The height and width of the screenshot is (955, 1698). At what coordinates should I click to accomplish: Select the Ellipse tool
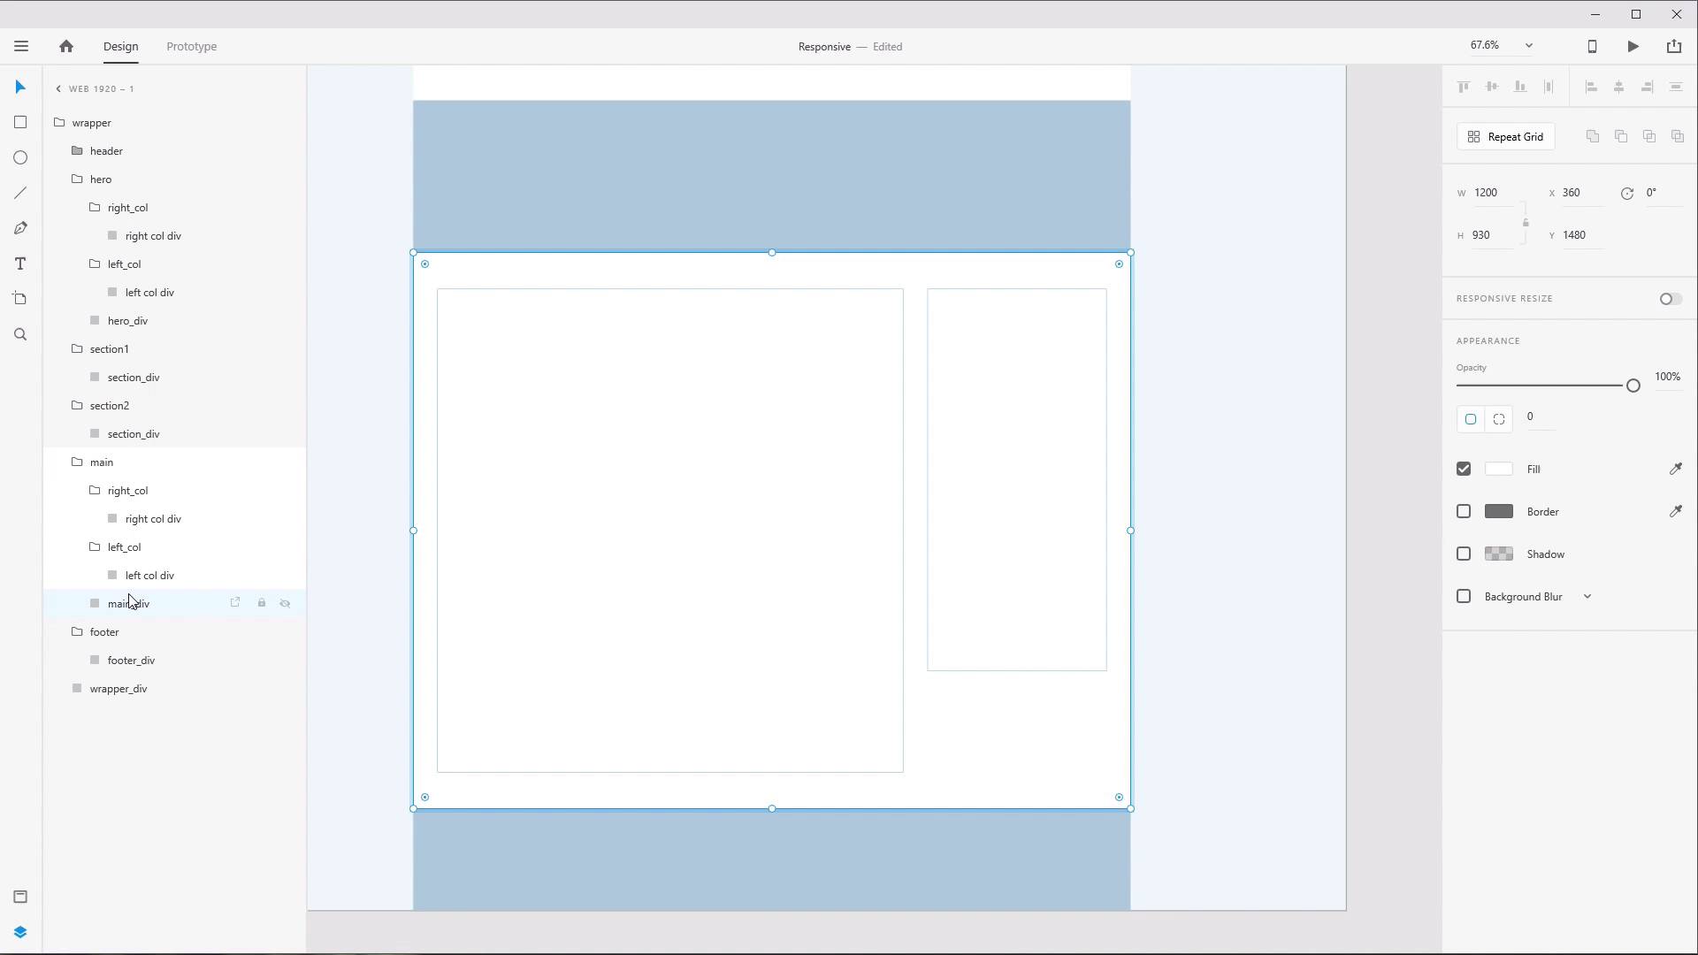tap(19, 157)
